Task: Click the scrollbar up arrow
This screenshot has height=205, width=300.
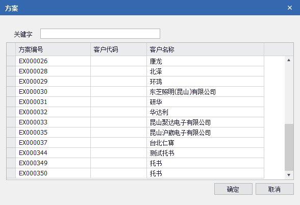Action: pyautogui.click(x=289, y=60)
